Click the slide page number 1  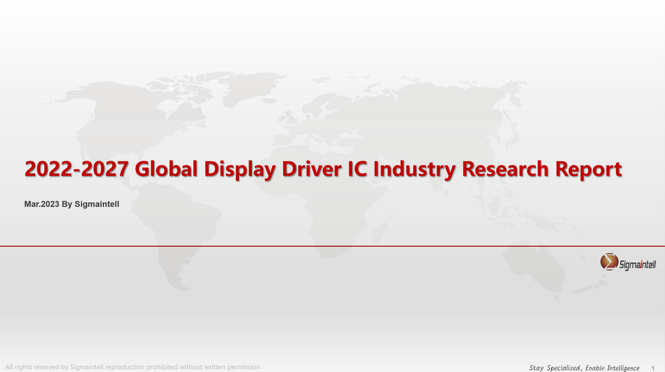(x=652, y=367)
